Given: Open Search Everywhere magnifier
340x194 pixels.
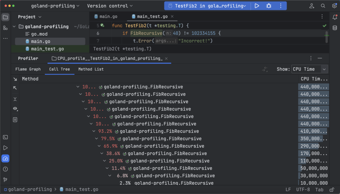Looking at the screenshot, I should 323,6.
